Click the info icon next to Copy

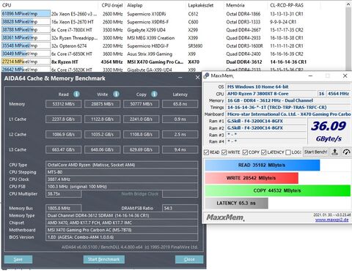click(154, 94)
